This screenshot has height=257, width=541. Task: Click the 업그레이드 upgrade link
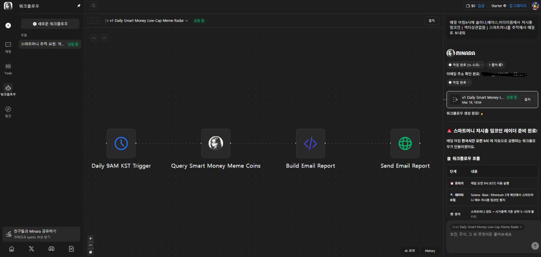pos(518,6)
